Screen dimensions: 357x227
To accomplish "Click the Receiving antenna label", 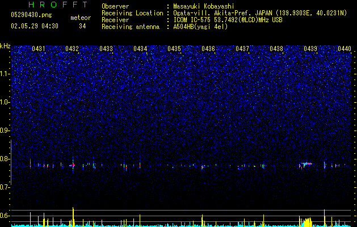I will (131, 27).
